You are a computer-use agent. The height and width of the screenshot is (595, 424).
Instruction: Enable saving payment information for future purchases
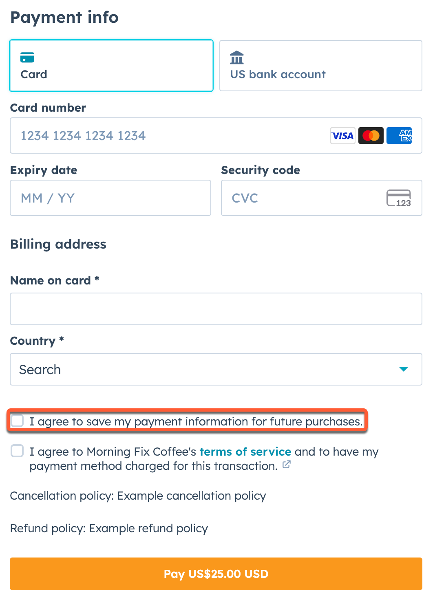point(17,421)
